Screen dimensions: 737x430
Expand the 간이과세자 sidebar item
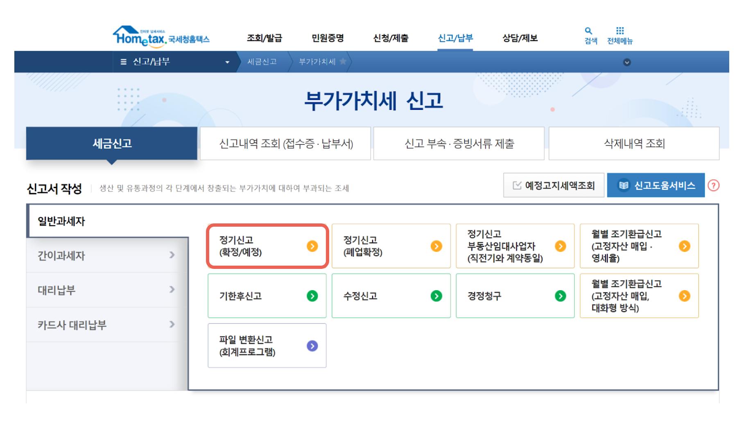172,255
